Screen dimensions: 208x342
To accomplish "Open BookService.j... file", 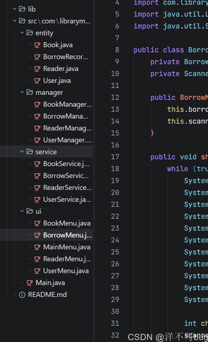I will coord(66,164).
